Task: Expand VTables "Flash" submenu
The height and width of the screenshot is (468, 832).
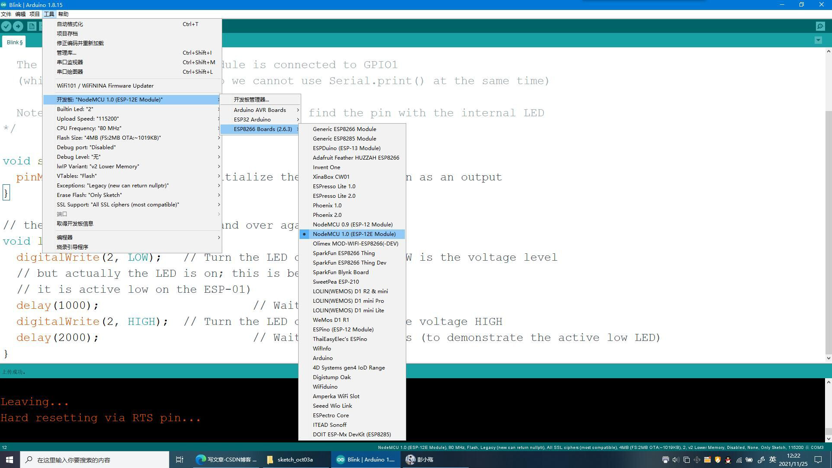Action: click(132, 176)
